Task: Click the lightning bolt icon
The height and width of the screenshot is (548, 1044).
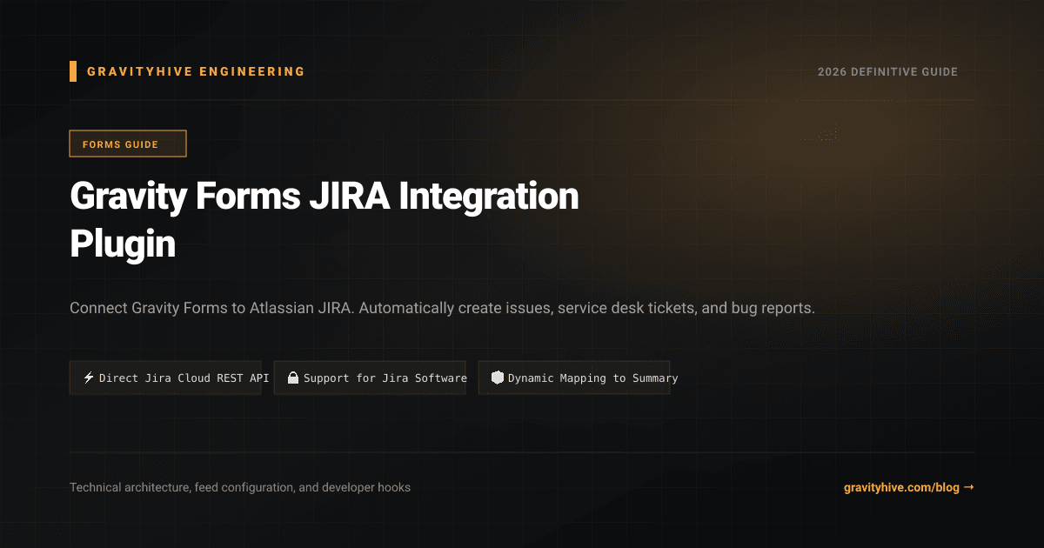Action: pyautogui.click(x=89, y=378)
